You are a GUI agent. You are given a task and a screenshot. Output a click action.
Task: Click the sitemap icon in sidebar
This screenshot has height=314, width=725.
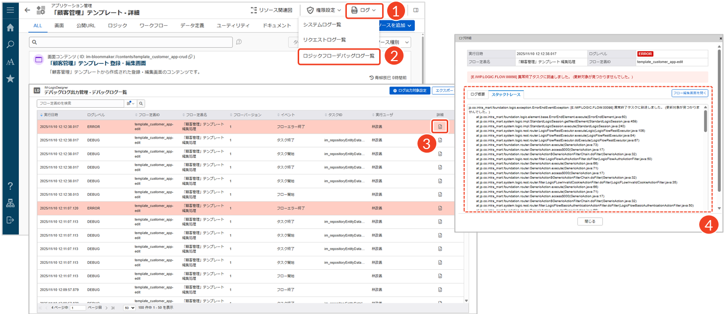click(x=10, y=203)
